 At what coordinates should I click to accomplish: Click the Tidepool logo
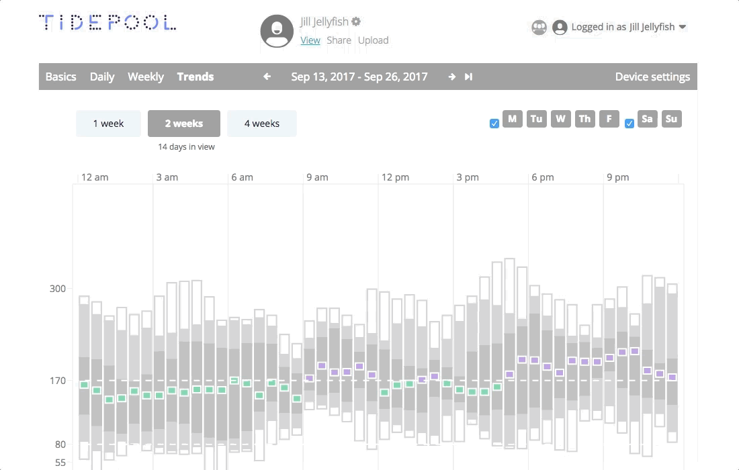pos(107,21)
